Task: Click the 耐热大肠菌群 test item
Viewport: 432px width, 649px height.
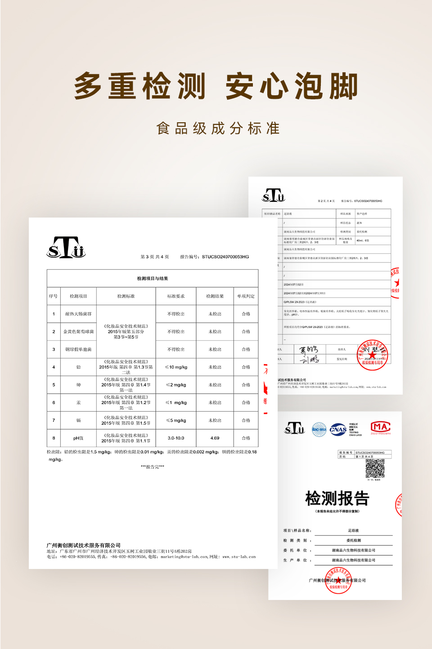Action: coord(78,314)
